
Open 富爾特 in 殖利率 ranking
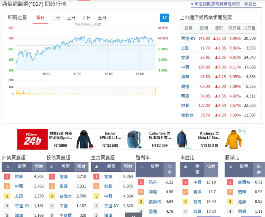pos(155,202)
